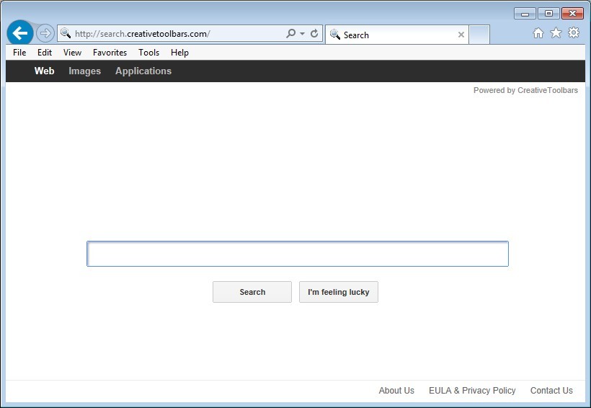Click the creativetoolbars URL in address bar
591x408 pixels.
143,34
